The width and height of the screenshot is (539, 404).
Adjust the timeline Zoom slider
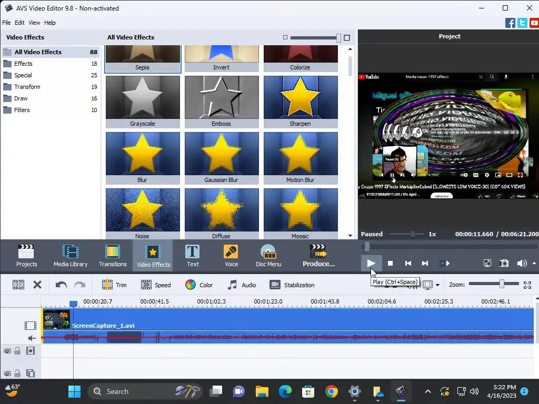click(x=502, y=284)
